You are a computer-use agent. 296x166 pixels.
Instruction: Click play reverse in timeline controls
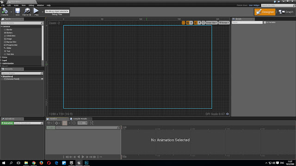79,157
